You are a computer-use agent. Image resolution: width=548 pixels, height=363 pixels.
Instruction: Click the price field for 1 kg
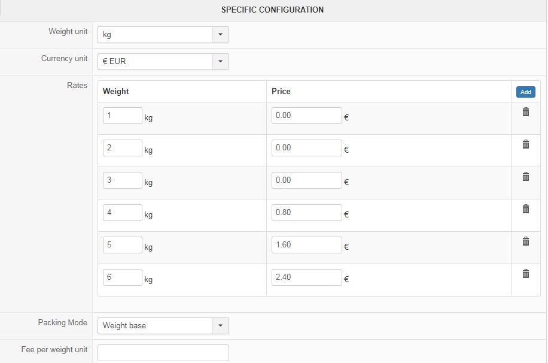[306, 116]
